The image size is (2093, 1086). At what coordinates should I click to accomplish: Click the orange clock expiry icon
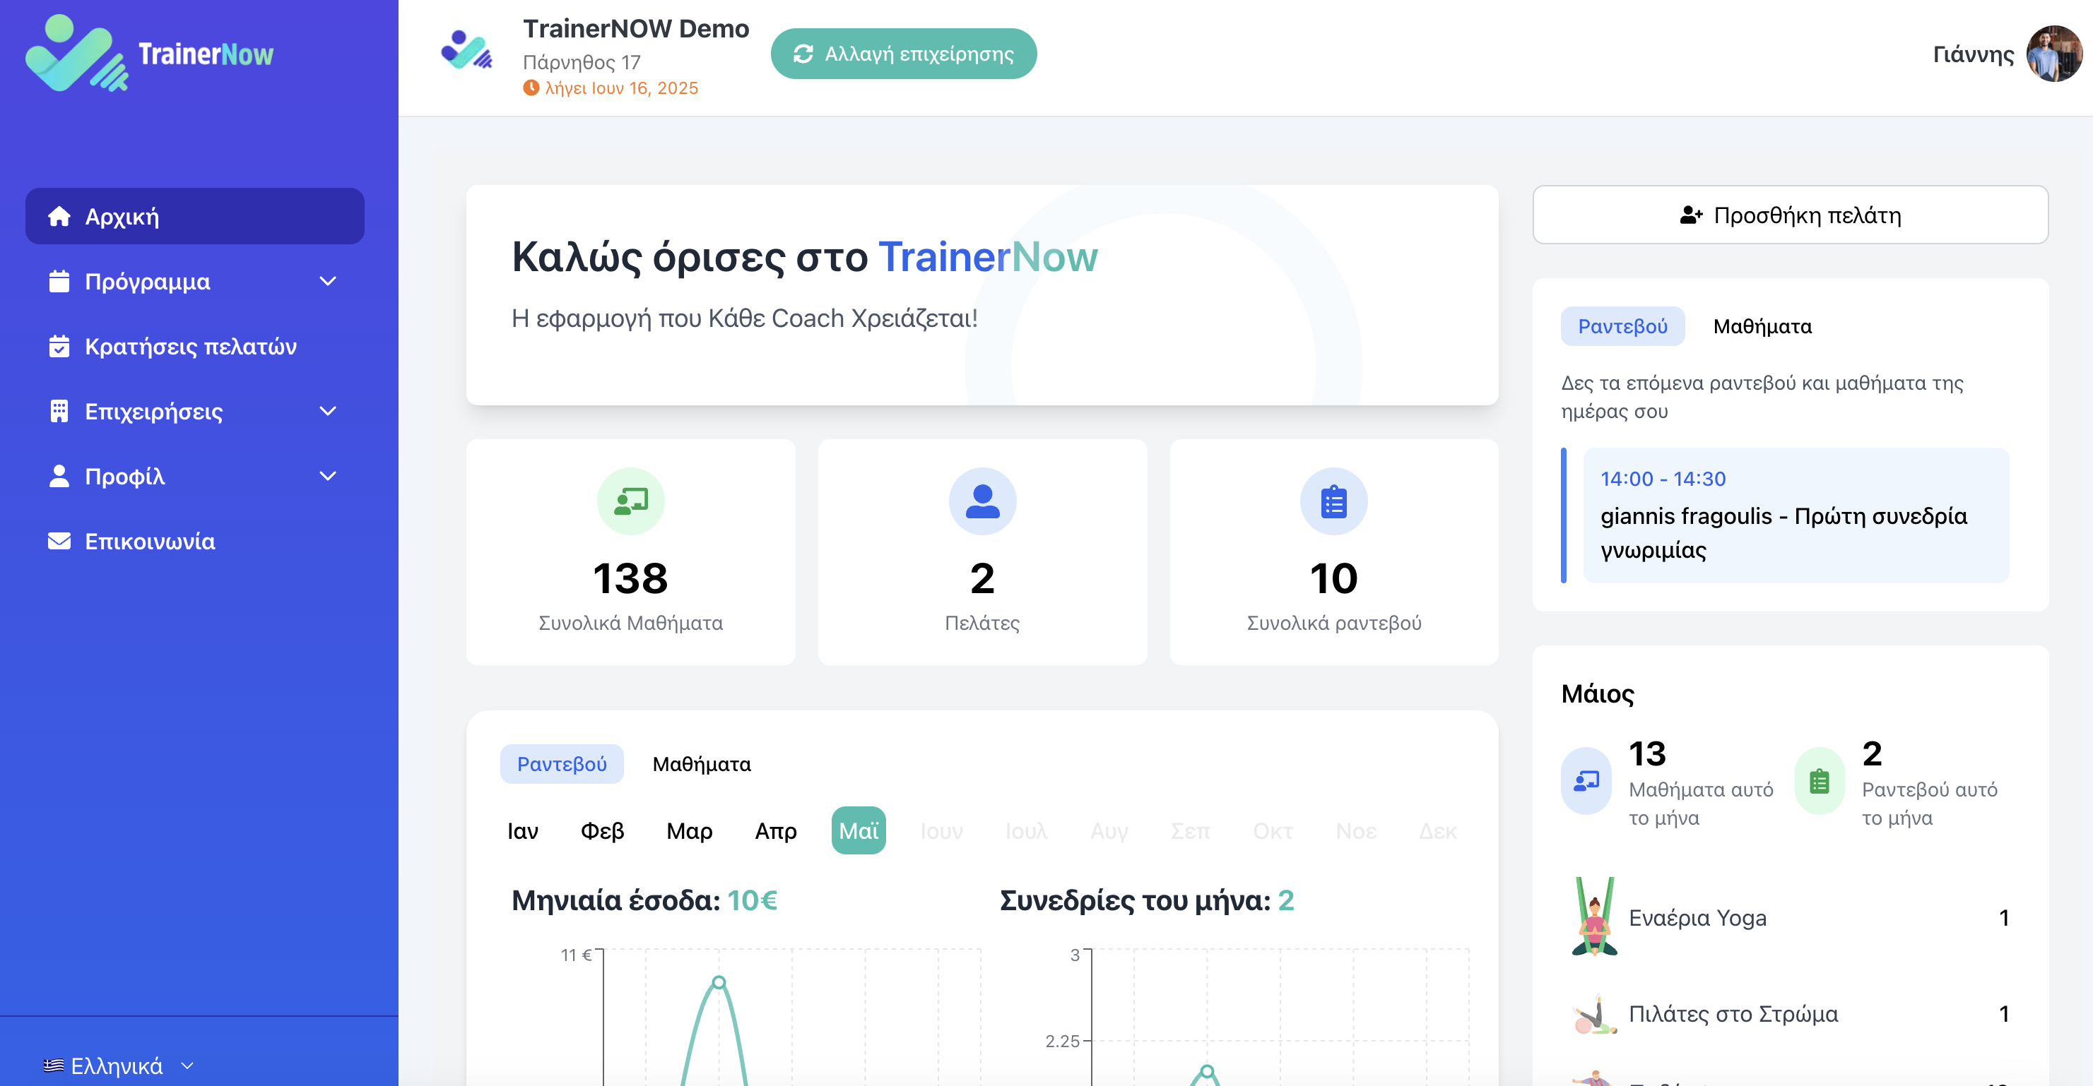[x=531, y=88]
